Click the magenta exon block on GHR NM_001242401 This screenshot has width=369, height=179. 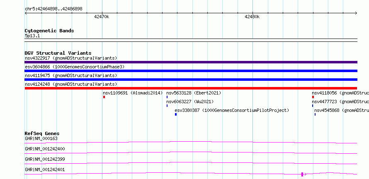tap(302, 174)
